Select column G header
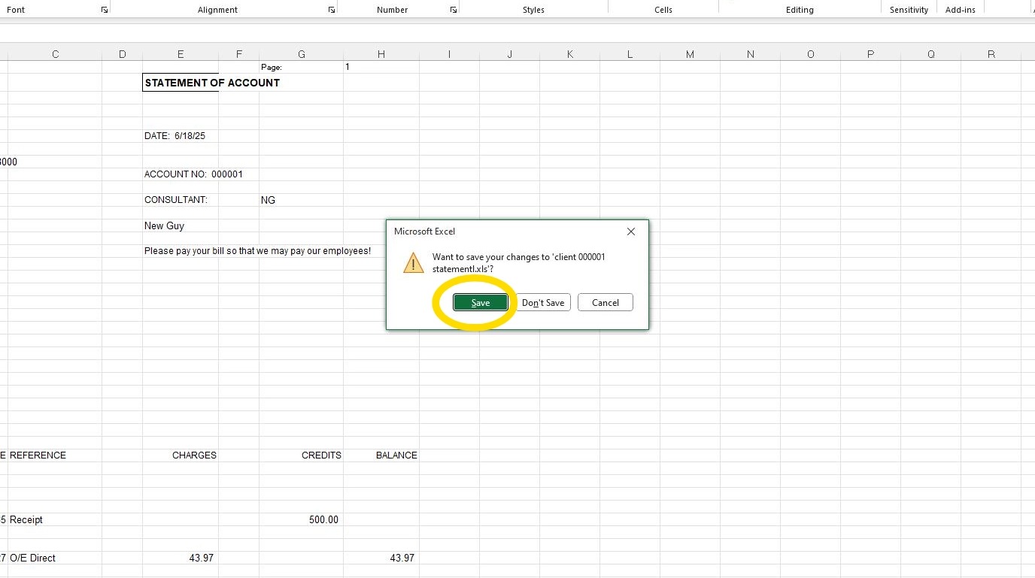Image resolution: width=1035 pixels, height=578 pixels. 302,54
